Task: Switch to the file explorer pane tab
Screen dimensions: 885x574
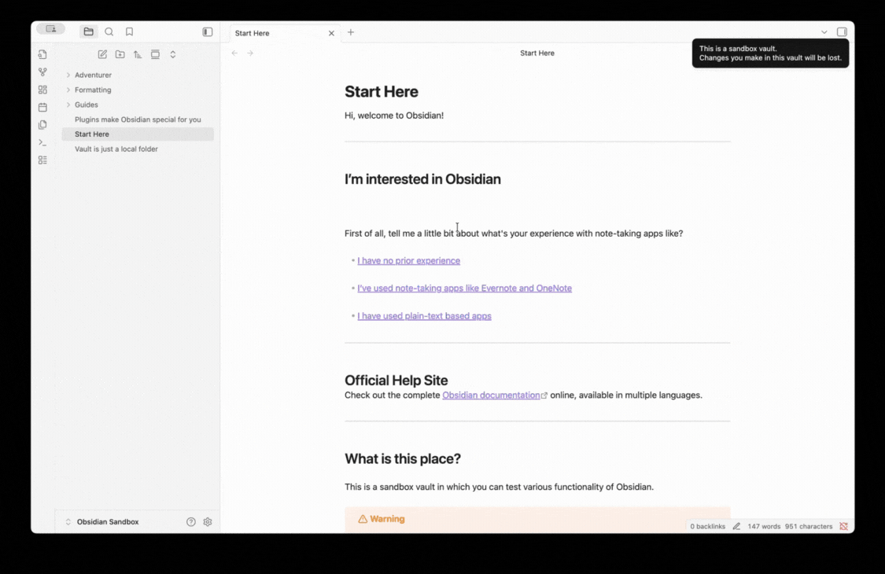Action: click(89, 32)
